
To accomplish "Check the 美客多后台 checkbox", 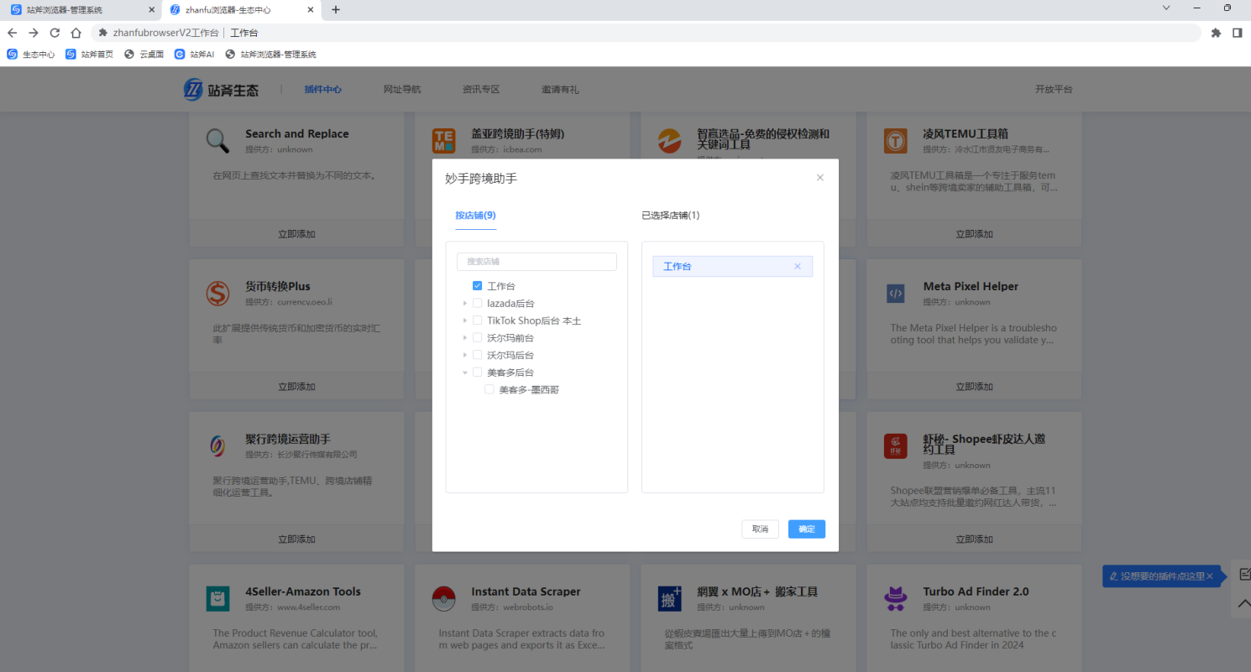I will pyautogui.click(x=477, y=372).
